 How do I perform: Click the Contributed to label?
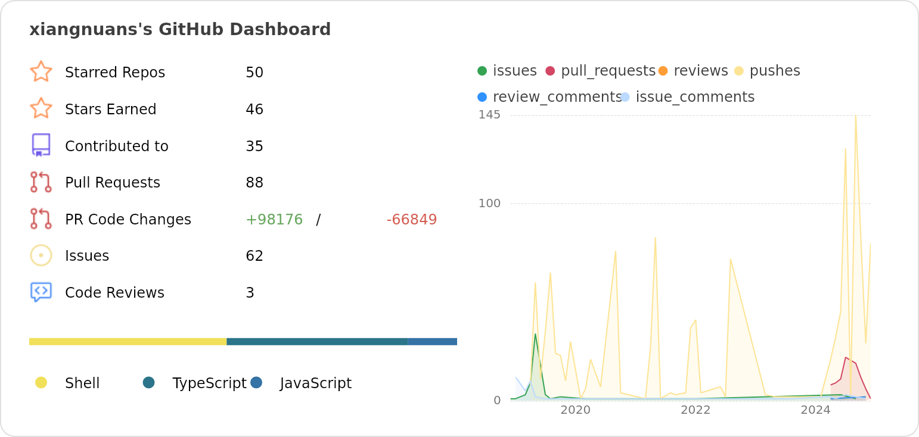117,146
